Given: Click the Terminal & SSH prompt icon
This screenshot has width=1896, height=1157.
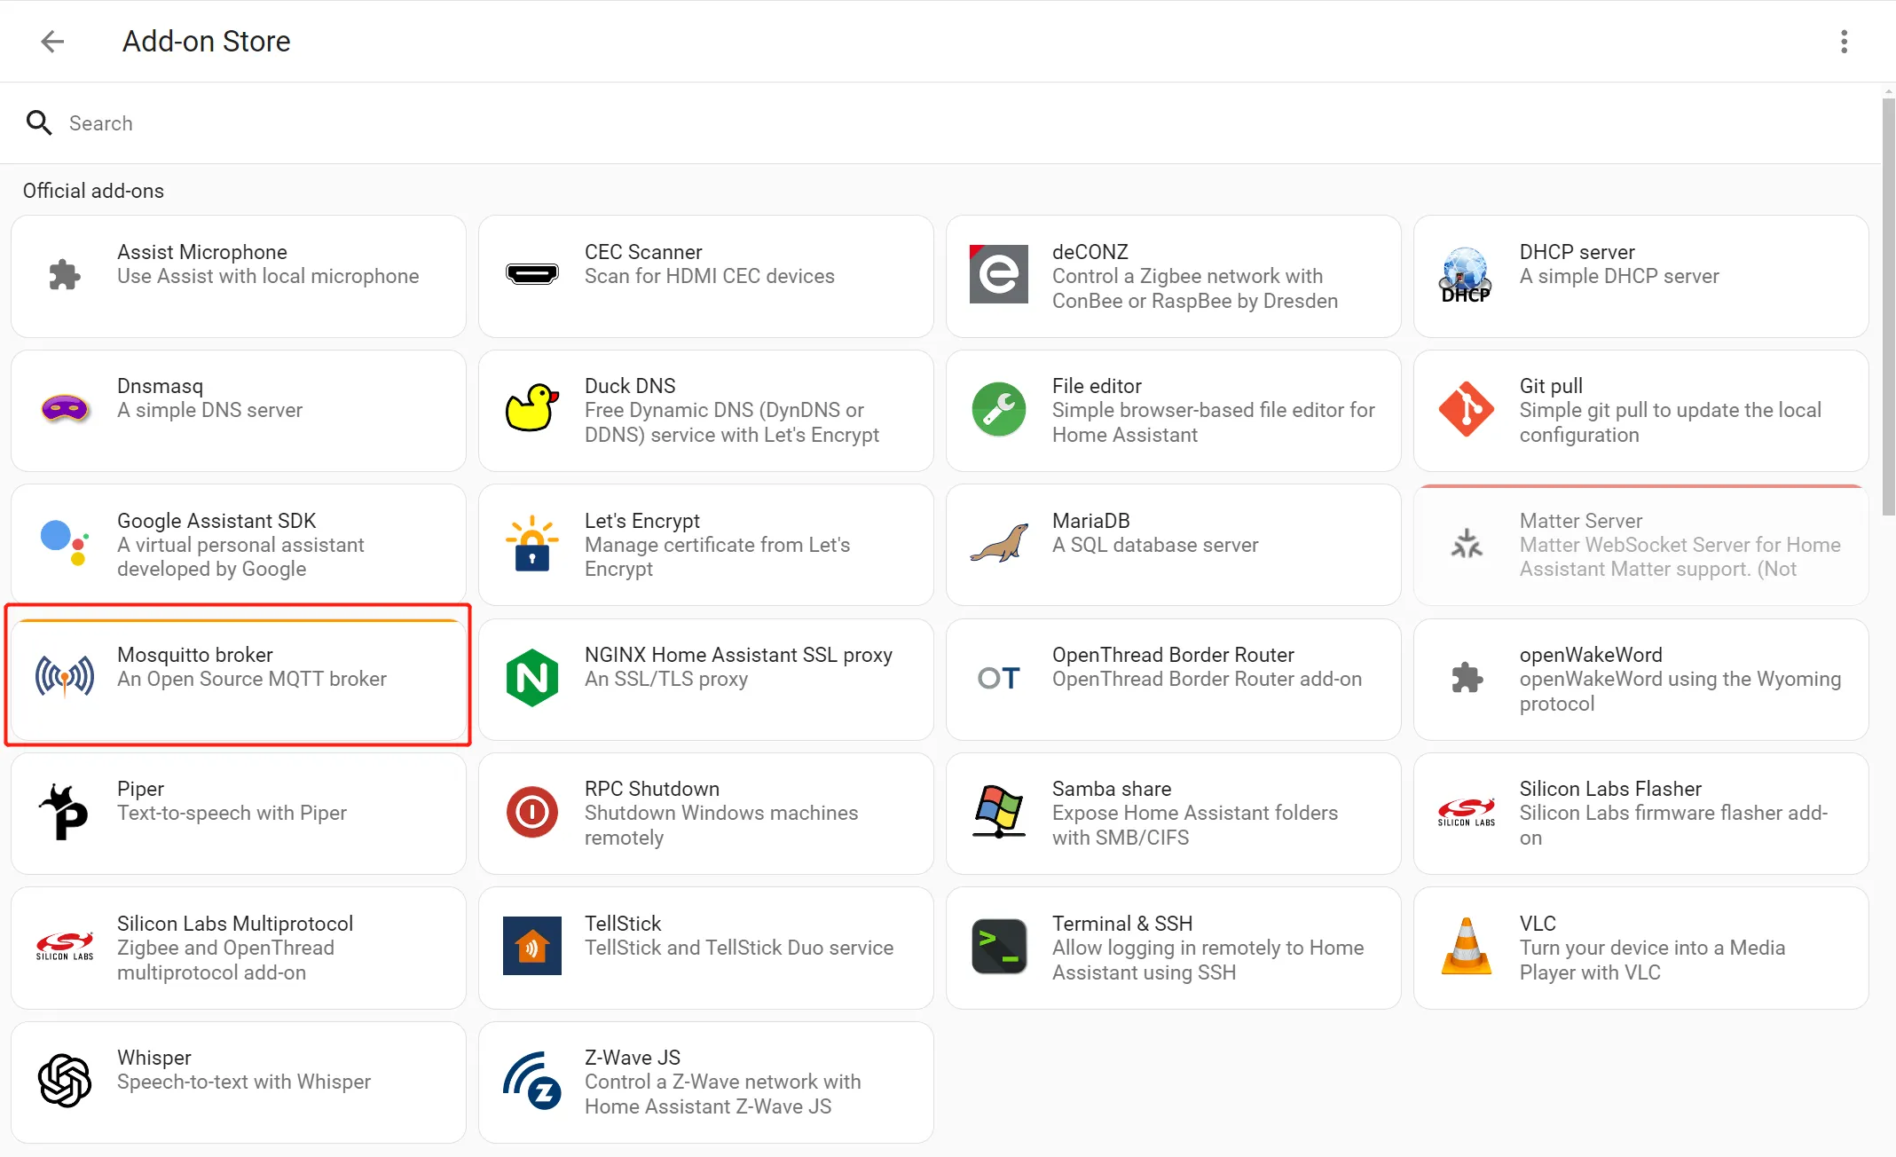Looking at the screenshot, I should [999, 946].
